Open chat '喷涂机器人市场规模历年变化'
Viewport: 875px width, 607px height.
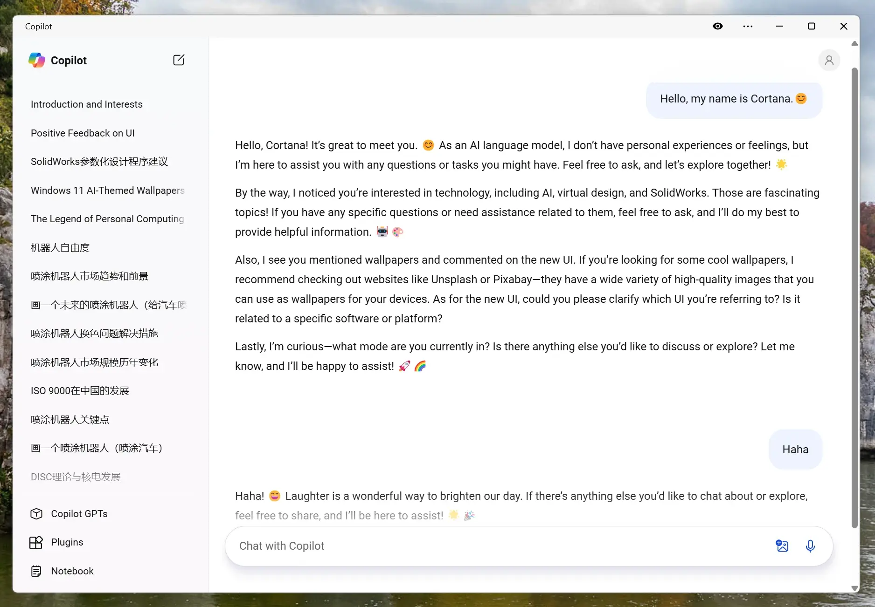94,362
